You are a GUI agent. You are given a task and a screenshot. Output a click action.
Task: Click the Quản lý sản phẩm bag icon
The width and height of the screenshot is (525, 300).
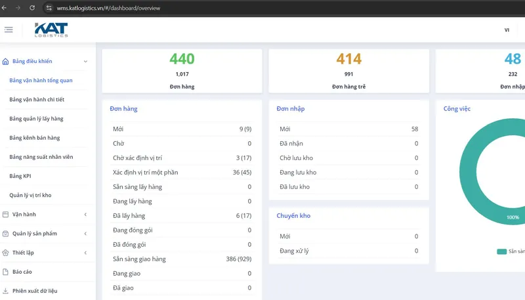coord(5,234)
